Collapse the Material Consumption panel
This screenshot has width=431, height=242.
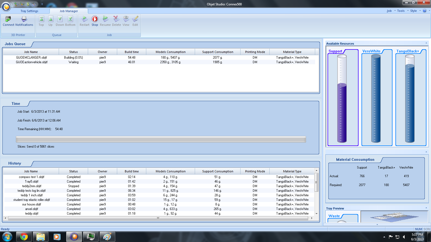426,152
